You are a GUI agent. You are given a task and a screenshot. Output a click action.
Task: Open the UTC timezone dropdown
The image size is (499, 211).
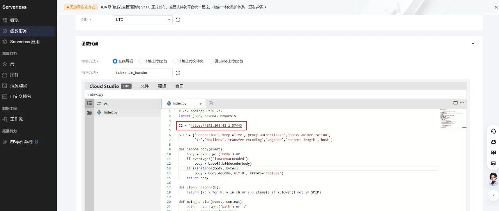(142, 20)
